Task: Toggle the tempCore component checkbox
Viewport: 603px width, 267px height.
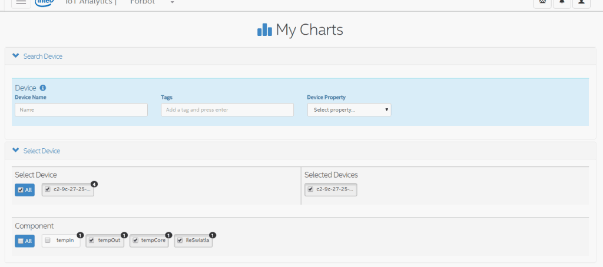Action: coord(135,241)
